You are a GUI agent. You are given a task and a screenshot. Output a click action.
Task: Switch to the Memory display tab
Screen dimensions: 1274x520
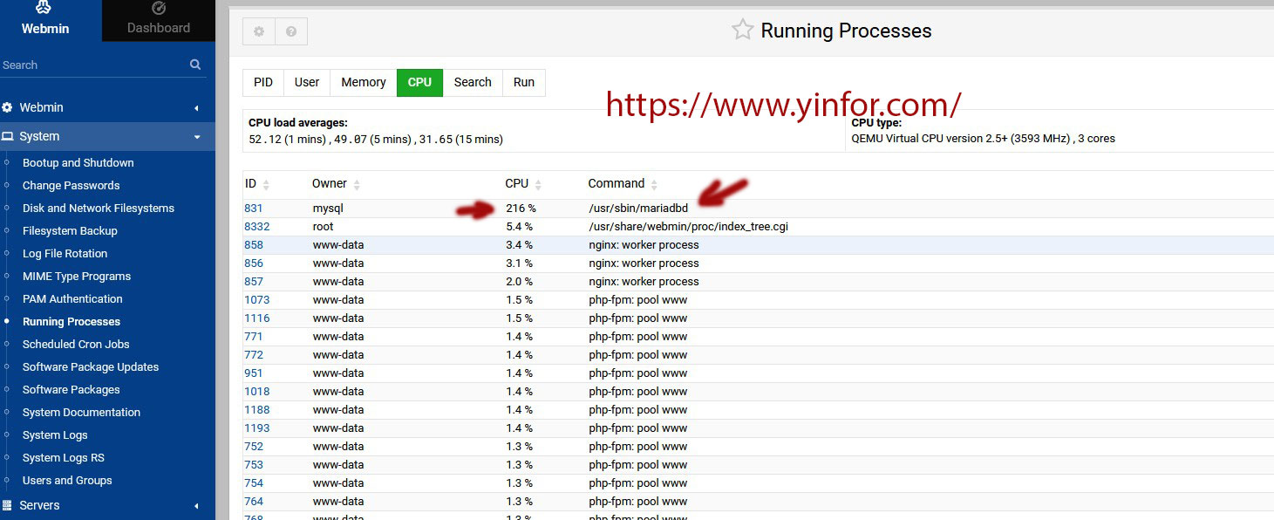(x=364, y=82)
